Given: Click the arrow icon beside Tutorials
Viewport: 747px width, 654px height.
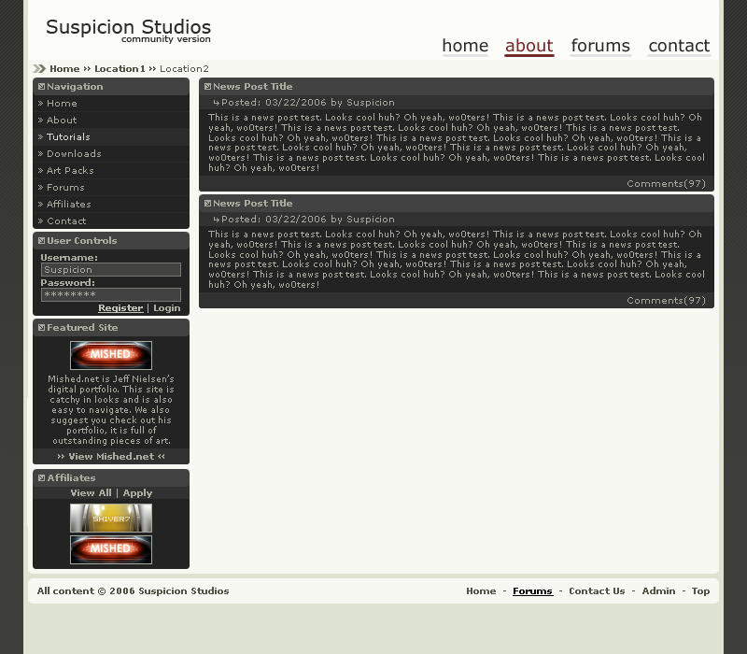Looking at the screenshot, I should (41, 136).
